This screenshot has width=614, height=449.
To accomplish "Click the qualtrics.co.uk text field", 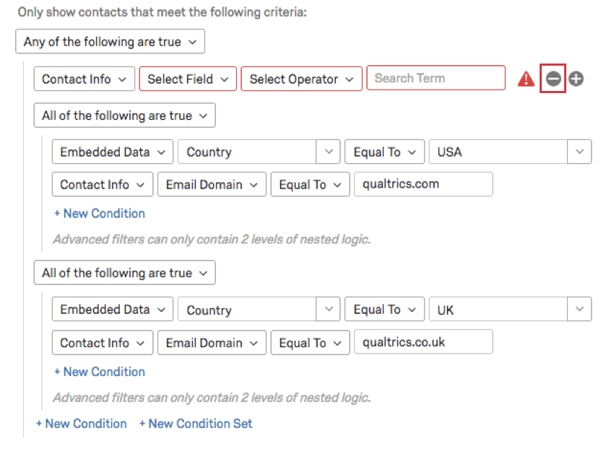I will pyautogui.click(x=423, y=342).
